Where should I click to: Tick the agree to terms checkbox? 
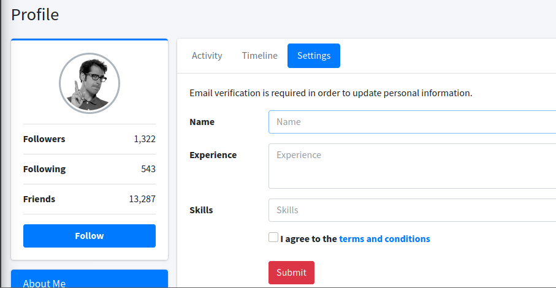(x=273, y=238)
